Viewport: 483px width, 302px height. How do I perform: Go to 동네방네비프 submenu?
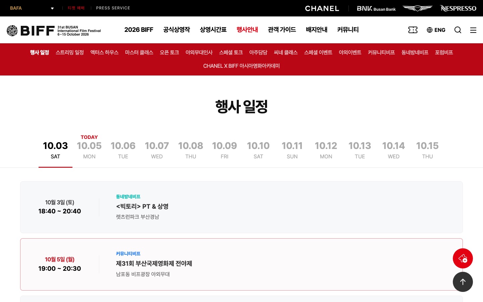415,52
